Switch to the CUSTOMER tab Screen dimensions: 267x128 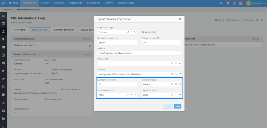pyautogui.click(x=20, y=30)
